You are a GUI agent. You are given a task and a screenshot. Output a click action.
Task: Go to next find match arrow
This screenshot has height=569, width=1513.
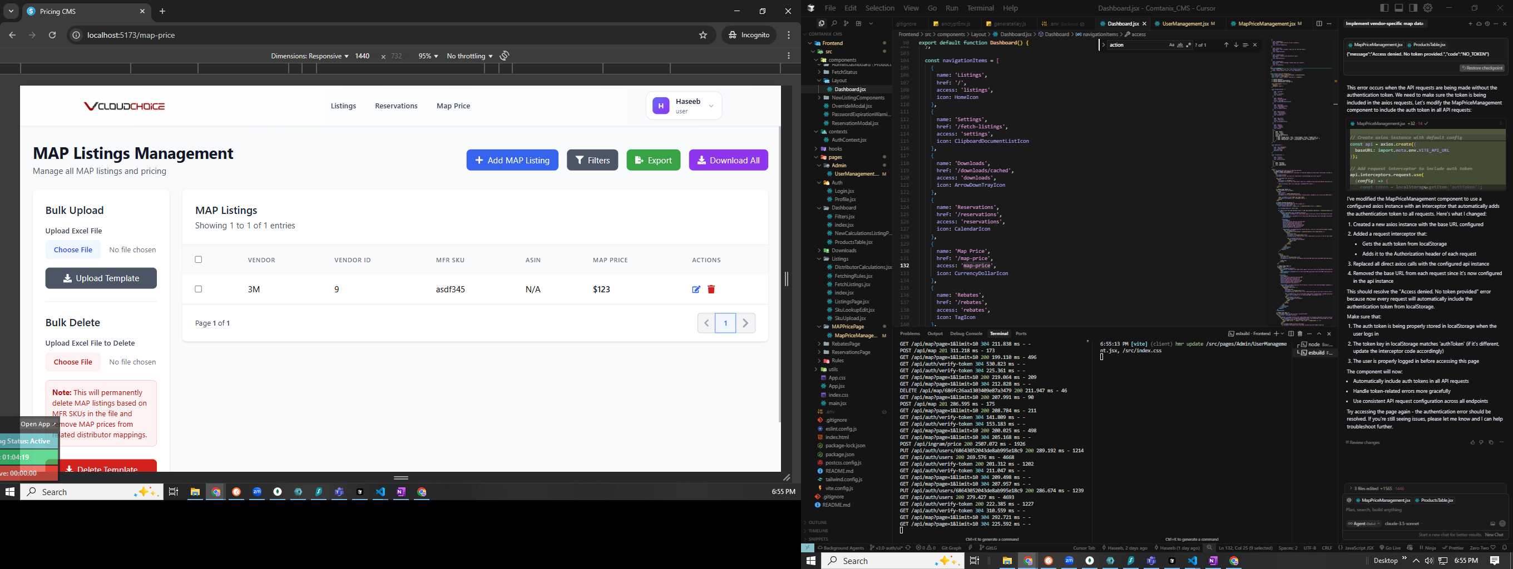(x=1236, y=44)
